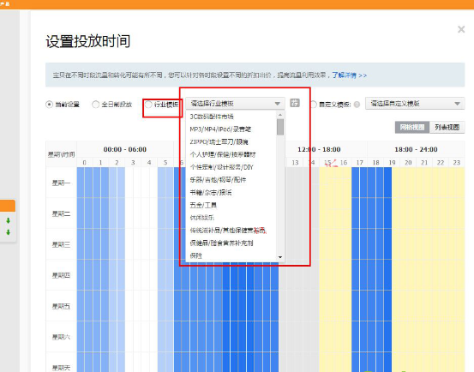Click hour 20 column header
The height and width of the screenshot is (372, 474).
(x=408, y=163)
